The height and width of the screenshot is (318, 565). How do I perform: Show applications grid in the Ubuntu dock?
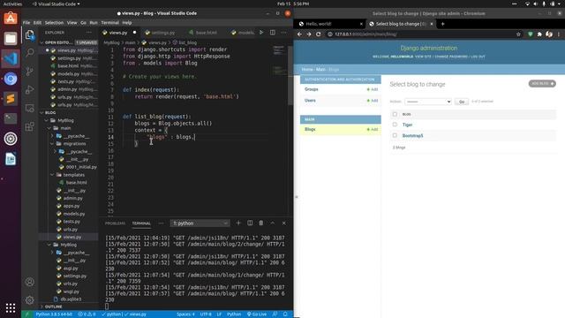(11, 307)
